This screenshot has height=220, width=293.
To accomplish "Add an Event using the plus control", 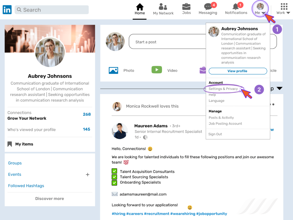I will (x=88, y=174).
